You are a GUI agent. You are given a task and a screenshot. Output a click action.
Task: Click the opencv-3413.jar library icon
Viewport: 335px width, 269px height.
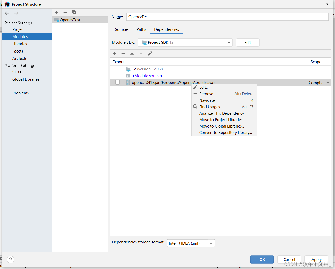tap(128, 83)
